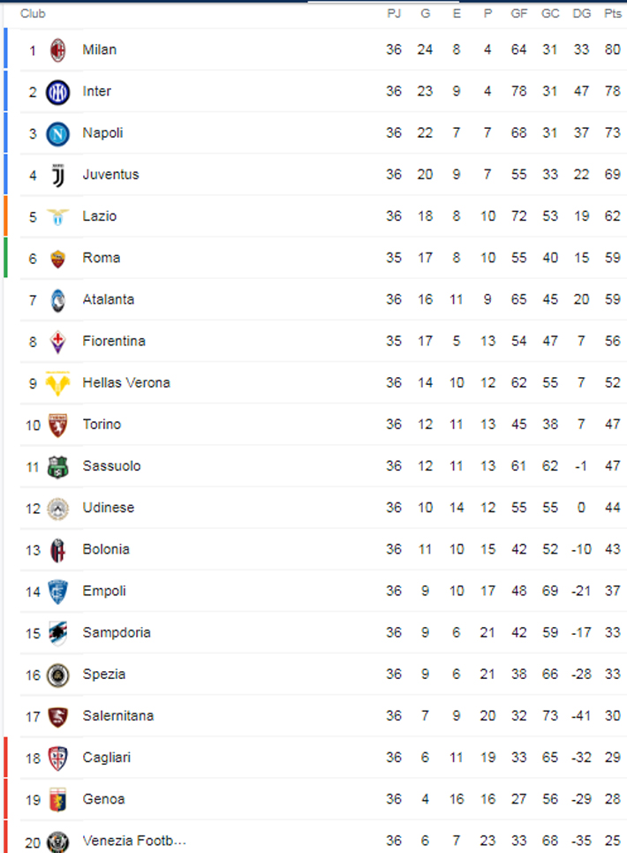
Task: Click the Juventus club crest icon
Action: tap(57, 175)
